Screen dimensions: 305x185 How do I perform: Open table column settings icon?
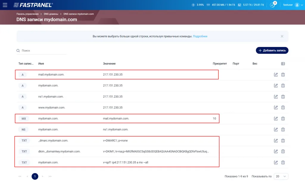click(x=283, y=64)
